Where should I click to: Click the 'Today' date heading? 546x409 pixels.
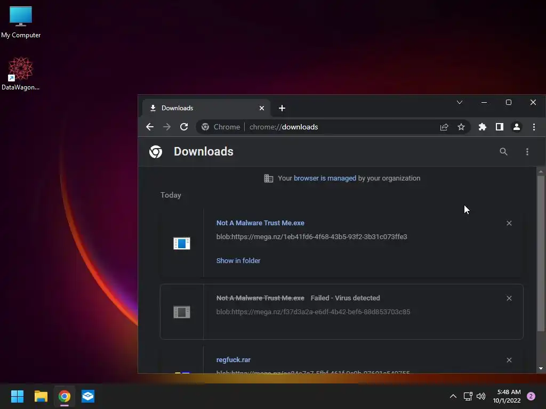(171, 195)
